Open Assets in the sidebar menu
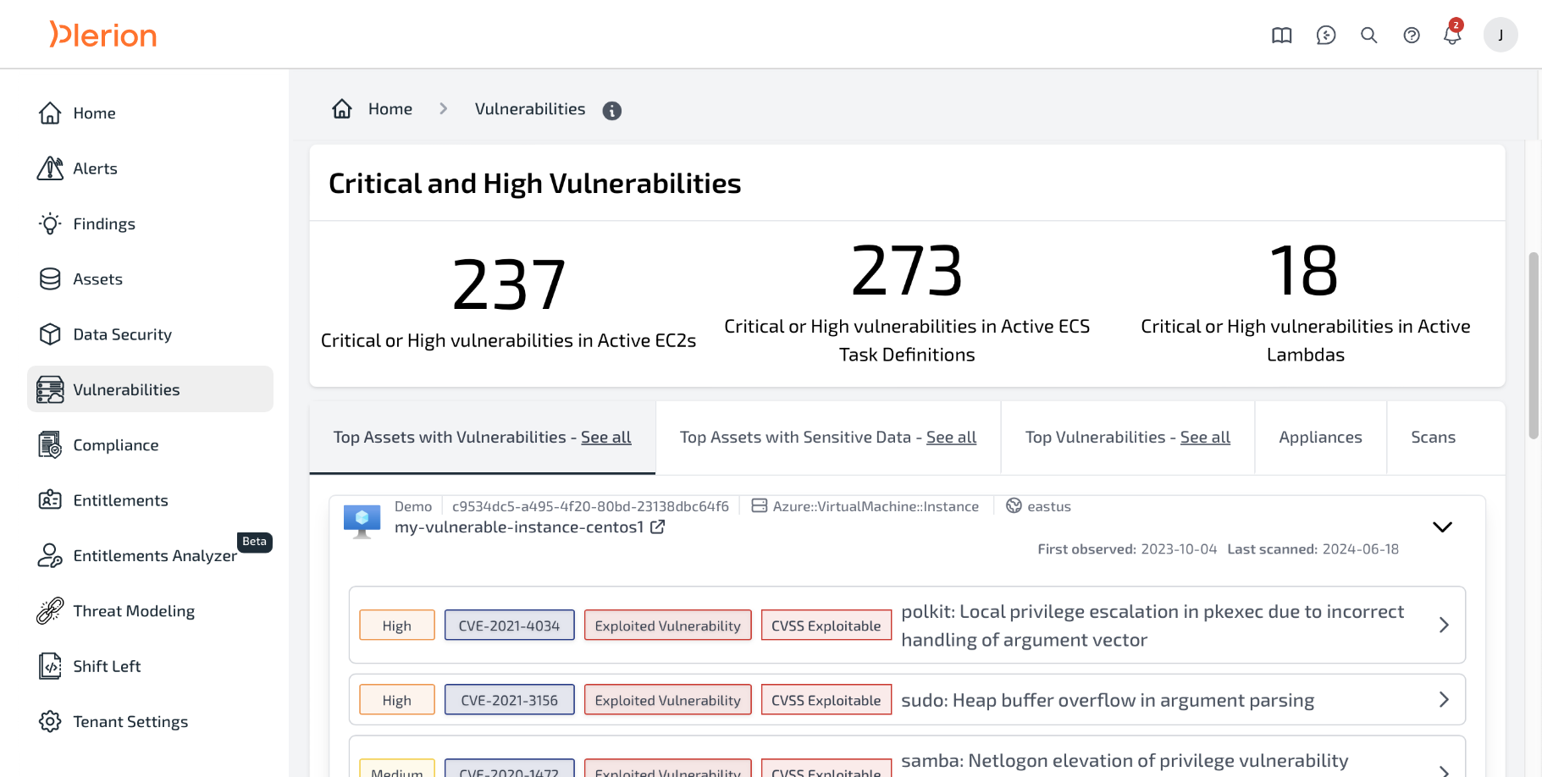Image resolution: width=1542 pixels, height=777 pixels. pyautogui.click(x=150, y=279)
